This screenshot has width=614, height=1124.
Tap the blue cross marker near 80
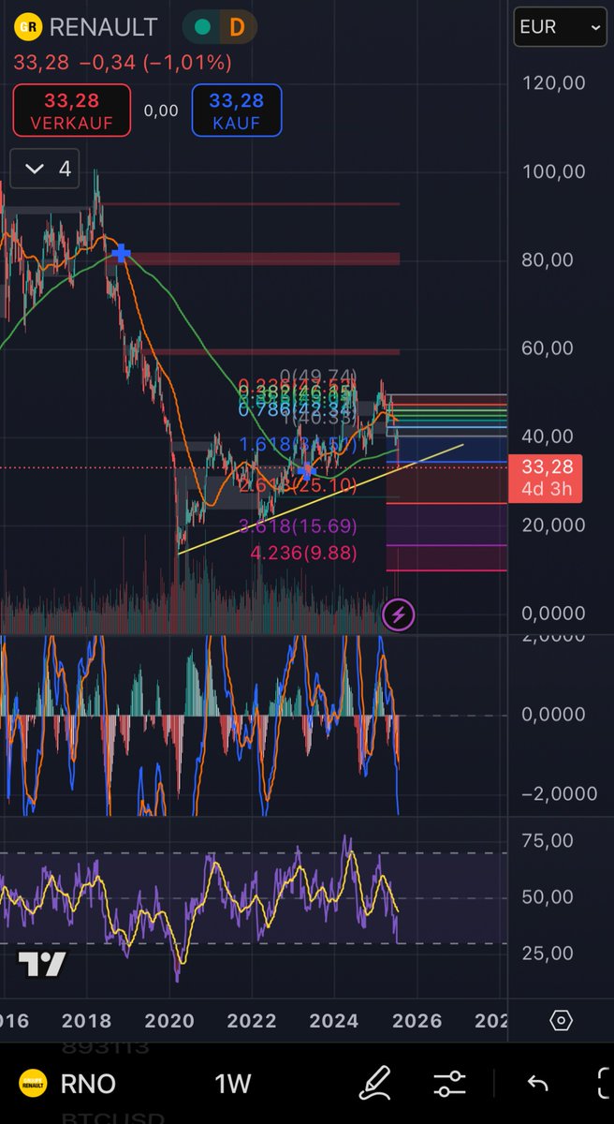(x=120, y=253)
